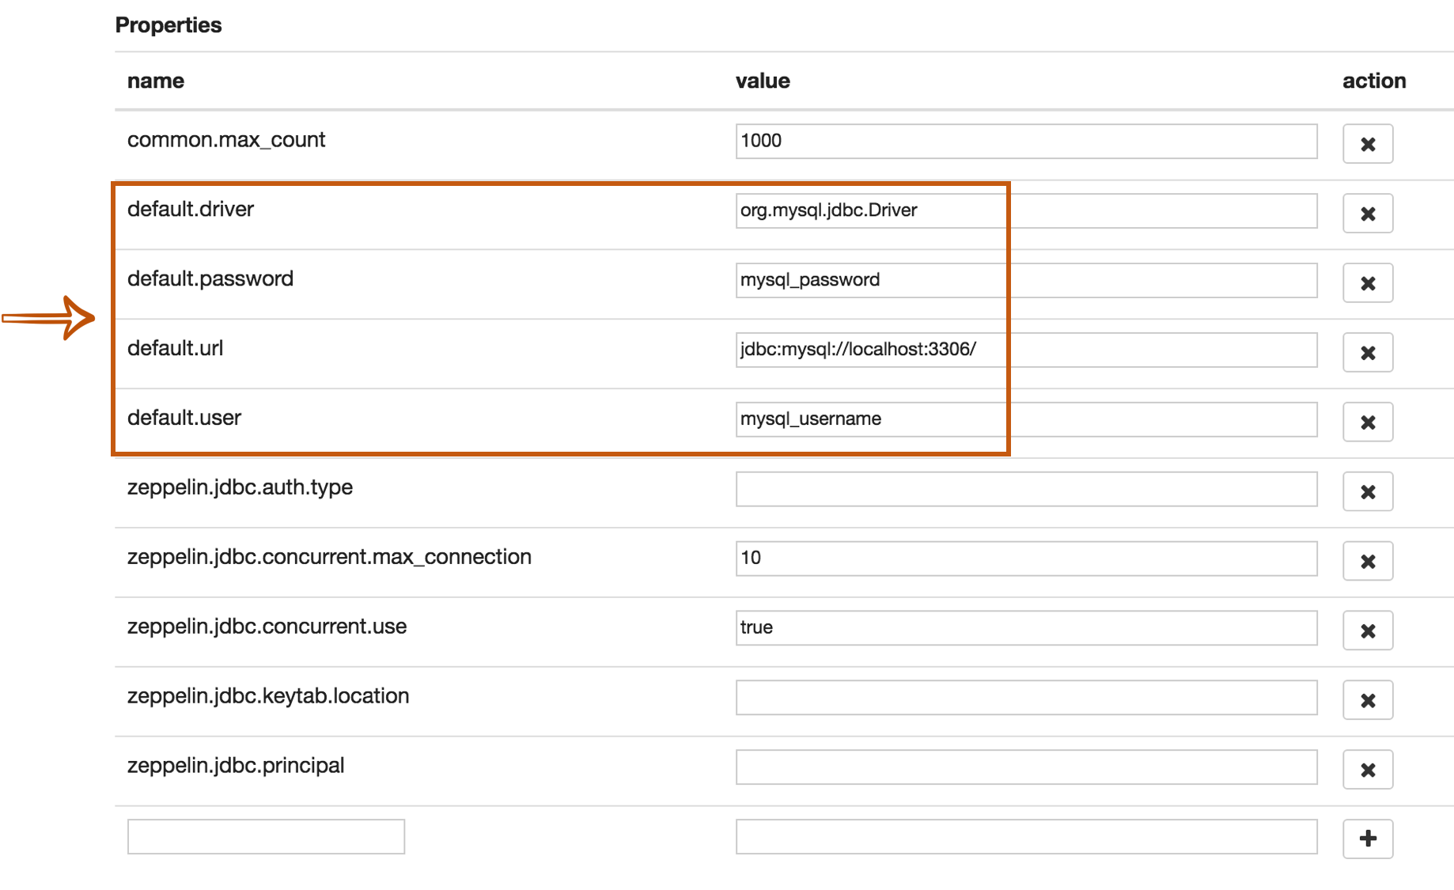Delete the default.driver property row
The height and width of the screenshot is (890, 1454).
(x=1367, y=214)
